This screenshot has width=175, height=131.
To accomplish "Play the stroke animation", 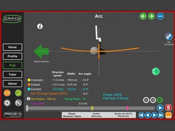I will (x=160, y=108).
